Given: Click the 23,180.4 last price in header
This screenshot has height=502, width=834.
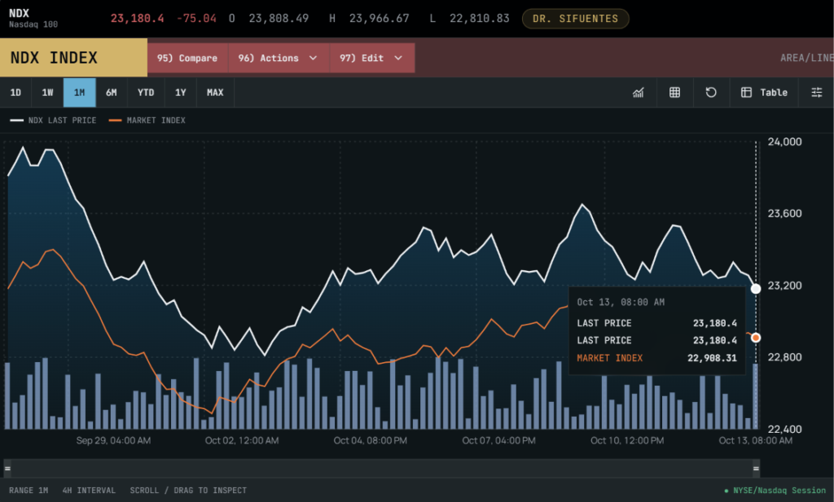Looking at the screenshot, I should click(x=137, y=19).
